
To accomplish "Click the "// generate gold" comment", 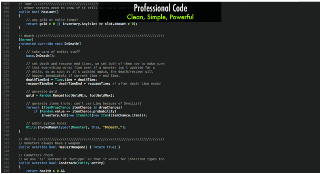I will pyautogui.click(x=41, y=92).
